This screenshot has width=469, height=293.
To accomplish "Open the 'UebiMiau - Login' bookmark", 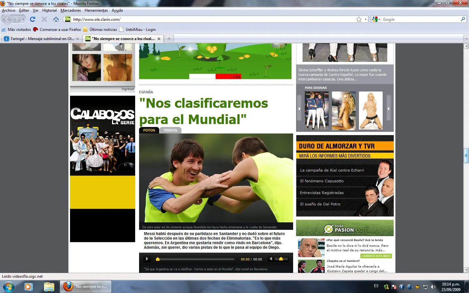I will (x=137, y=30).
